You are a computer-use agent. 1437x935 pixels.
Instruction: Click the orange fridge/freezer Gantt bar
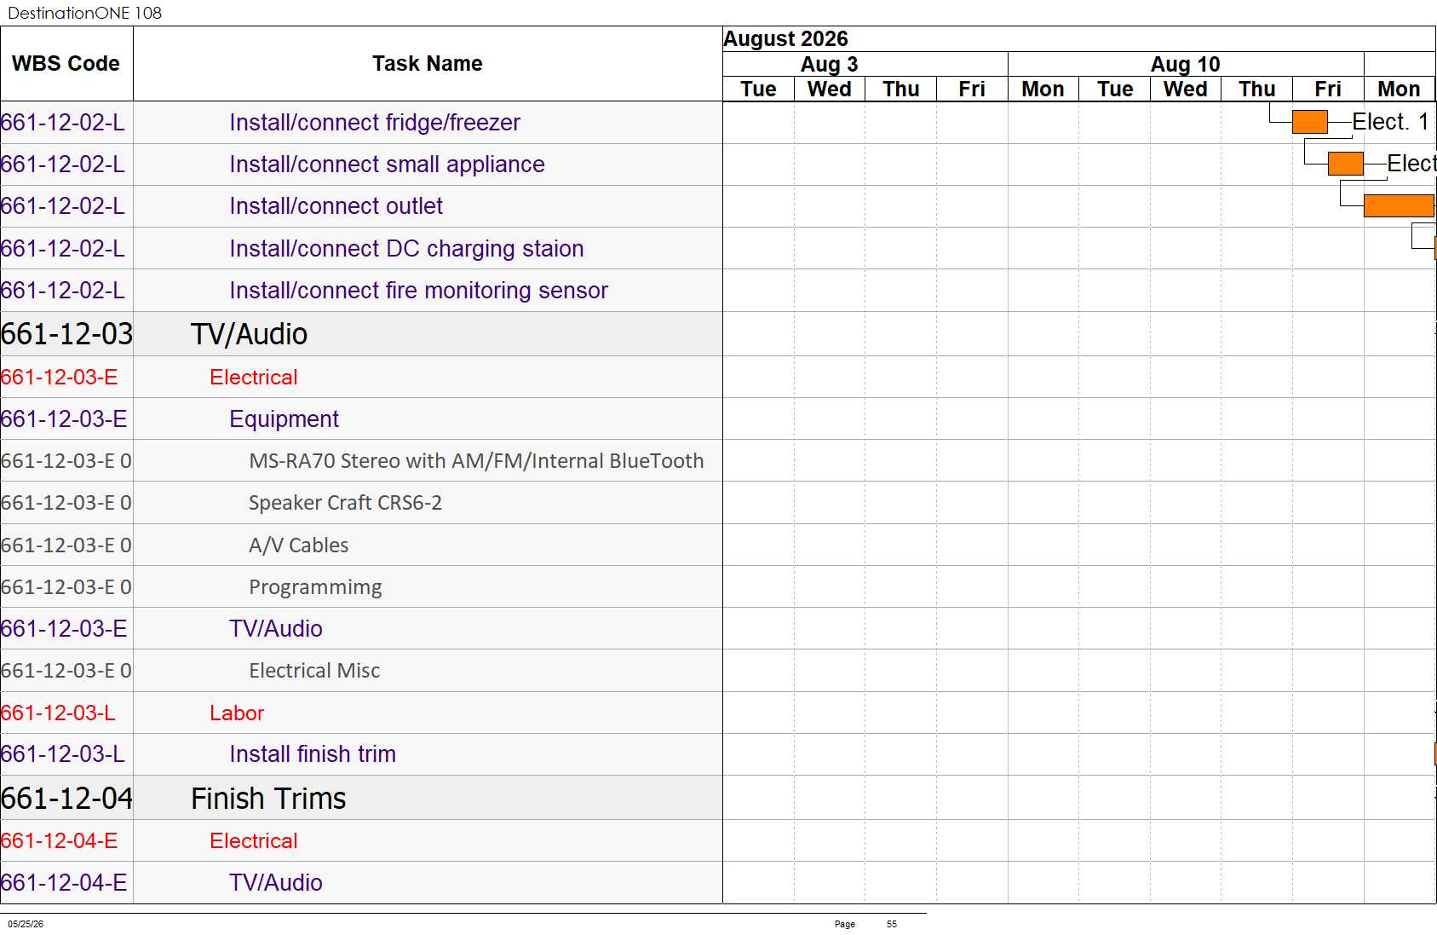pyautogui.click(x=1309, y=122)
